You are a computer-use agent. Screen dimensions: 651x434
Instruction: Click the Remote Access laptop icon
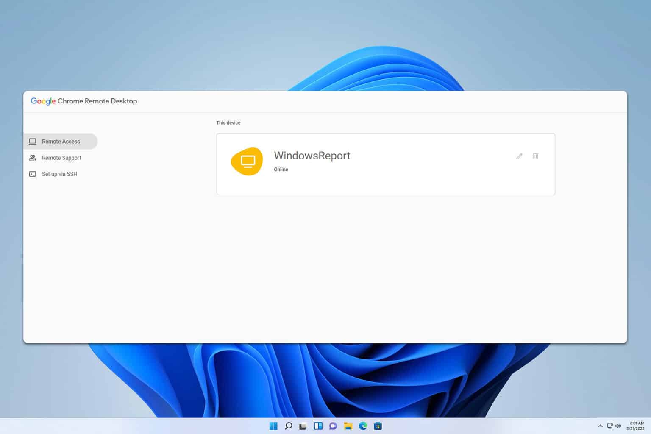point(33,141)
